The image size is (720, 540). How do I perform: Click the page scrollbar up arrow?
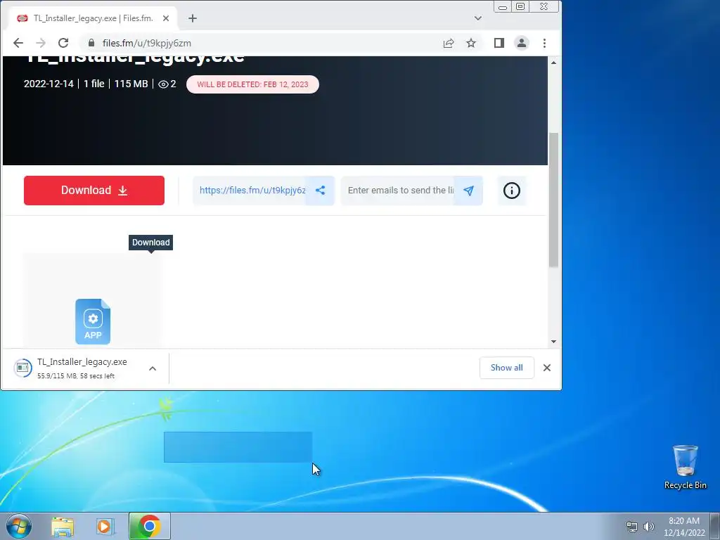point(553,63)
